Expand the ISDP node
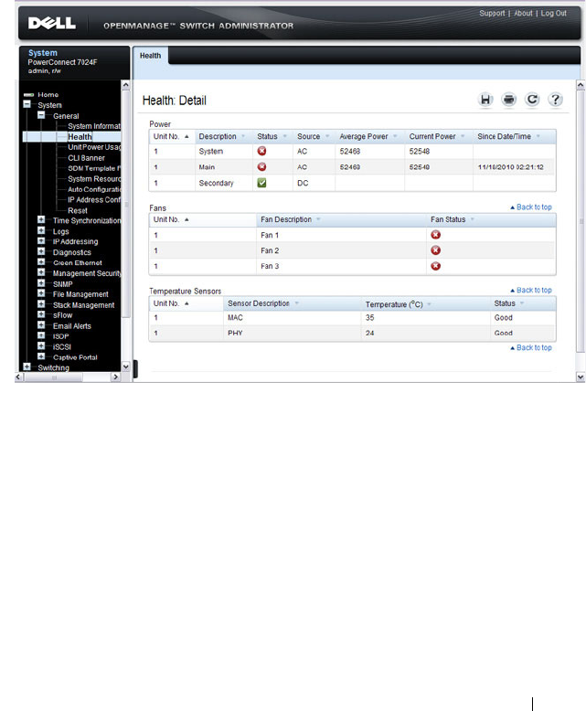 [x=41, y=335]
